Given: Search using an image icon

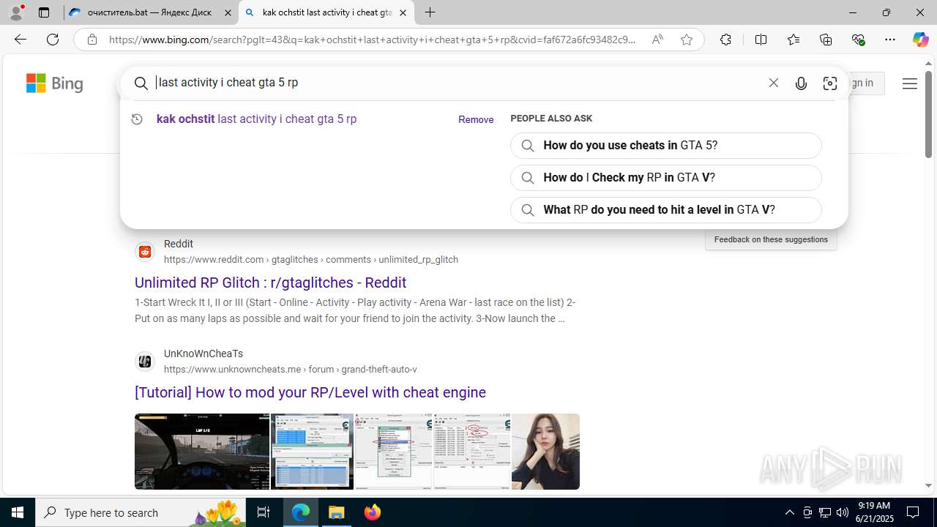Looking at the screenshot, I should coord(829,83).
